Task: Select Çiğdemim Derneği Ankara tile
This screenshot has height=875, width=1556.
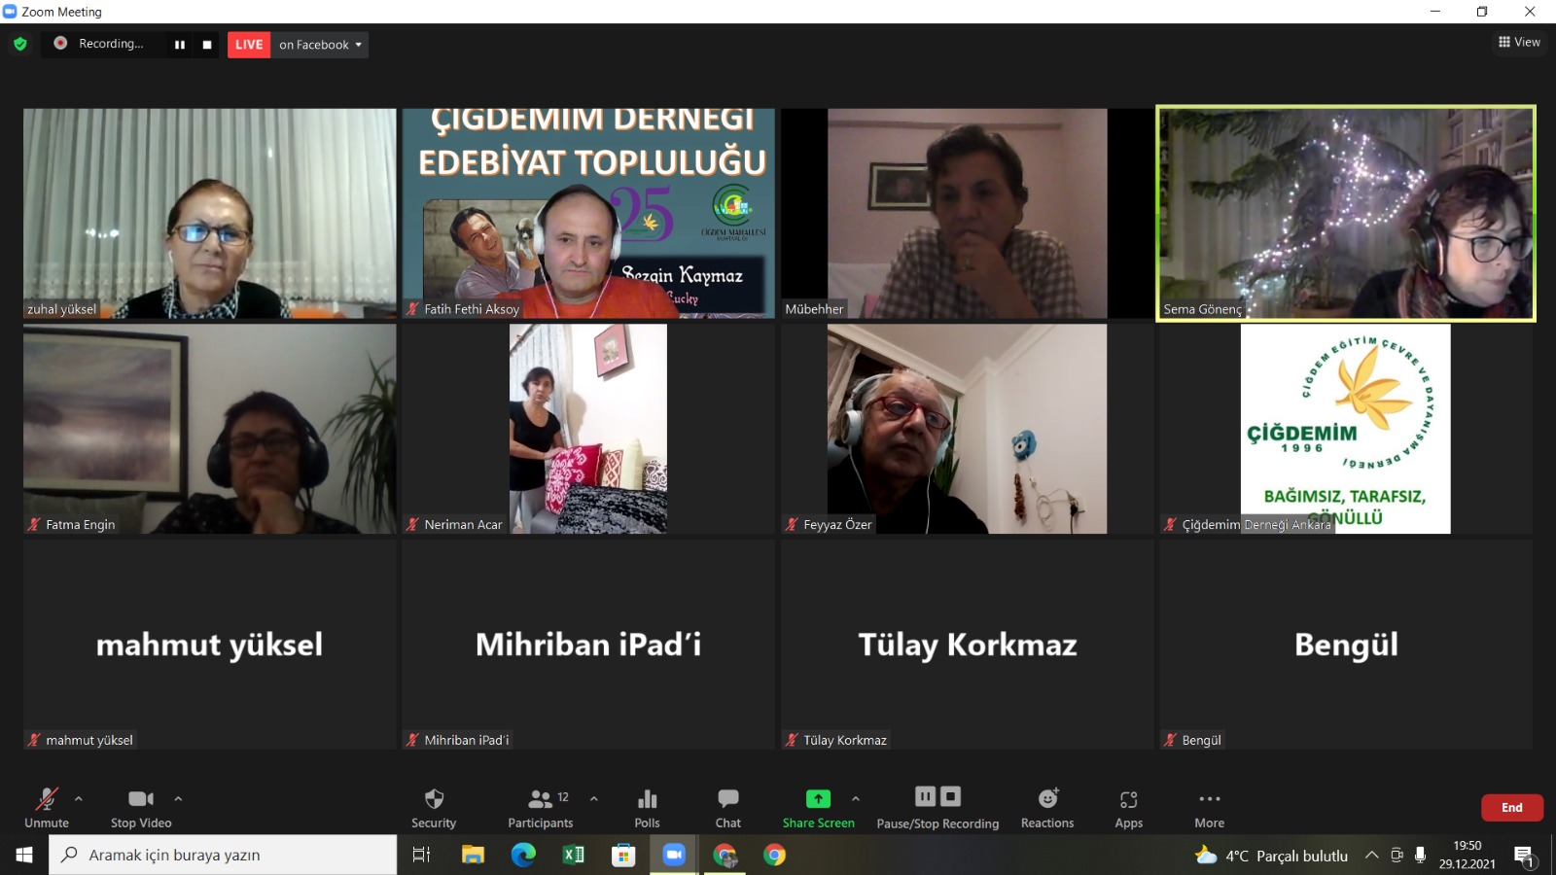Action: tap(1346, 429)
